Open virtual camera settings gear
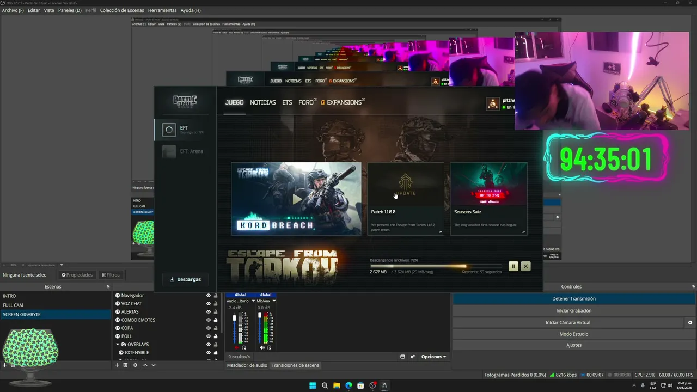The height and width of the screenshot is (392, 697). coord(690,323)
